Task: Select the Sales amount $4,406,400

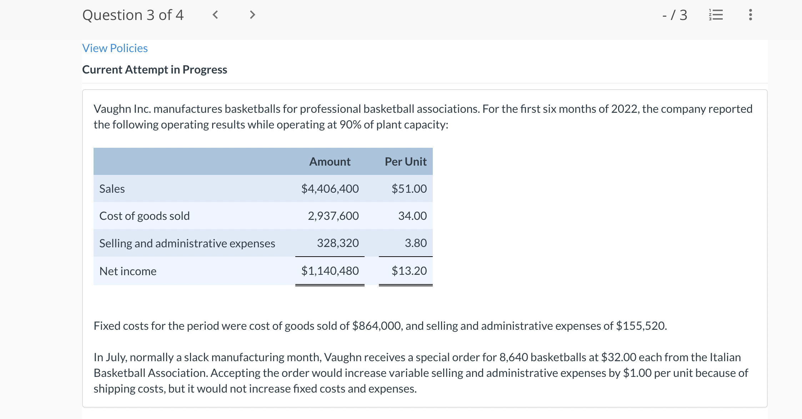Action: tap(330, 188)
